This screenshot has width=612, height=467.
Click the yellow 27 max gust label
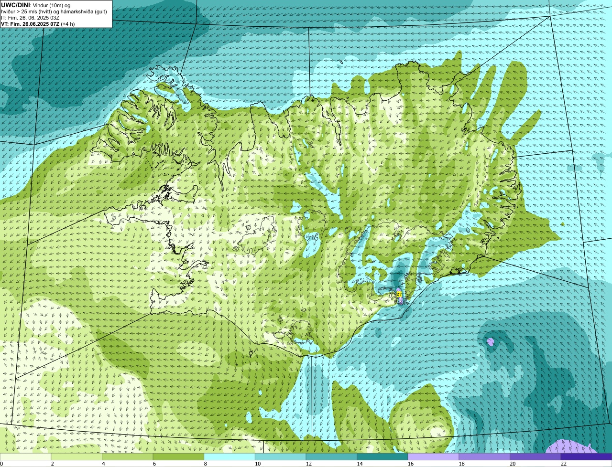(399, 295)
